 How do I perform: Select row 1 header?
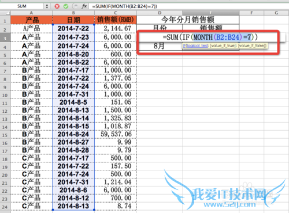click(x=5, y=20)
